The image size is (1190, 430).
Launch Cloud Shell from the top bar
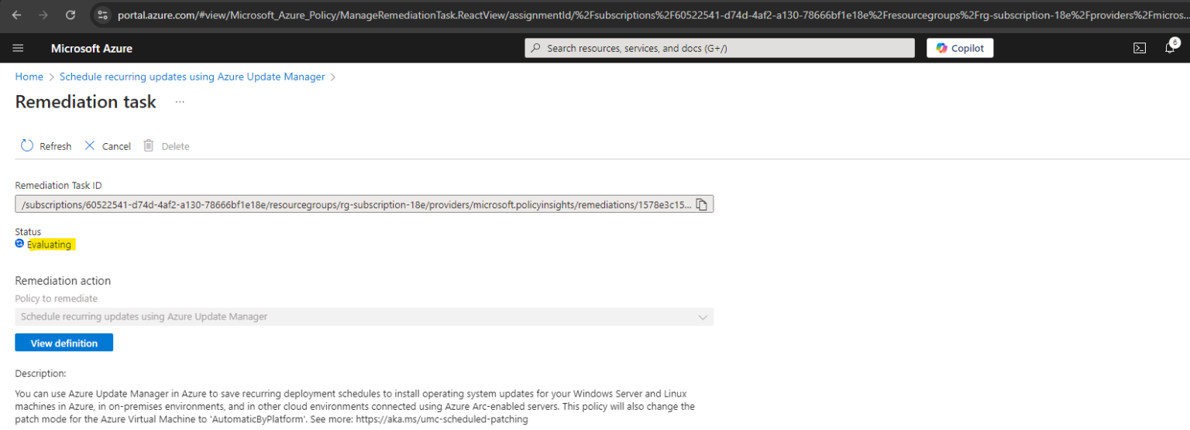tap(1140, 48)
